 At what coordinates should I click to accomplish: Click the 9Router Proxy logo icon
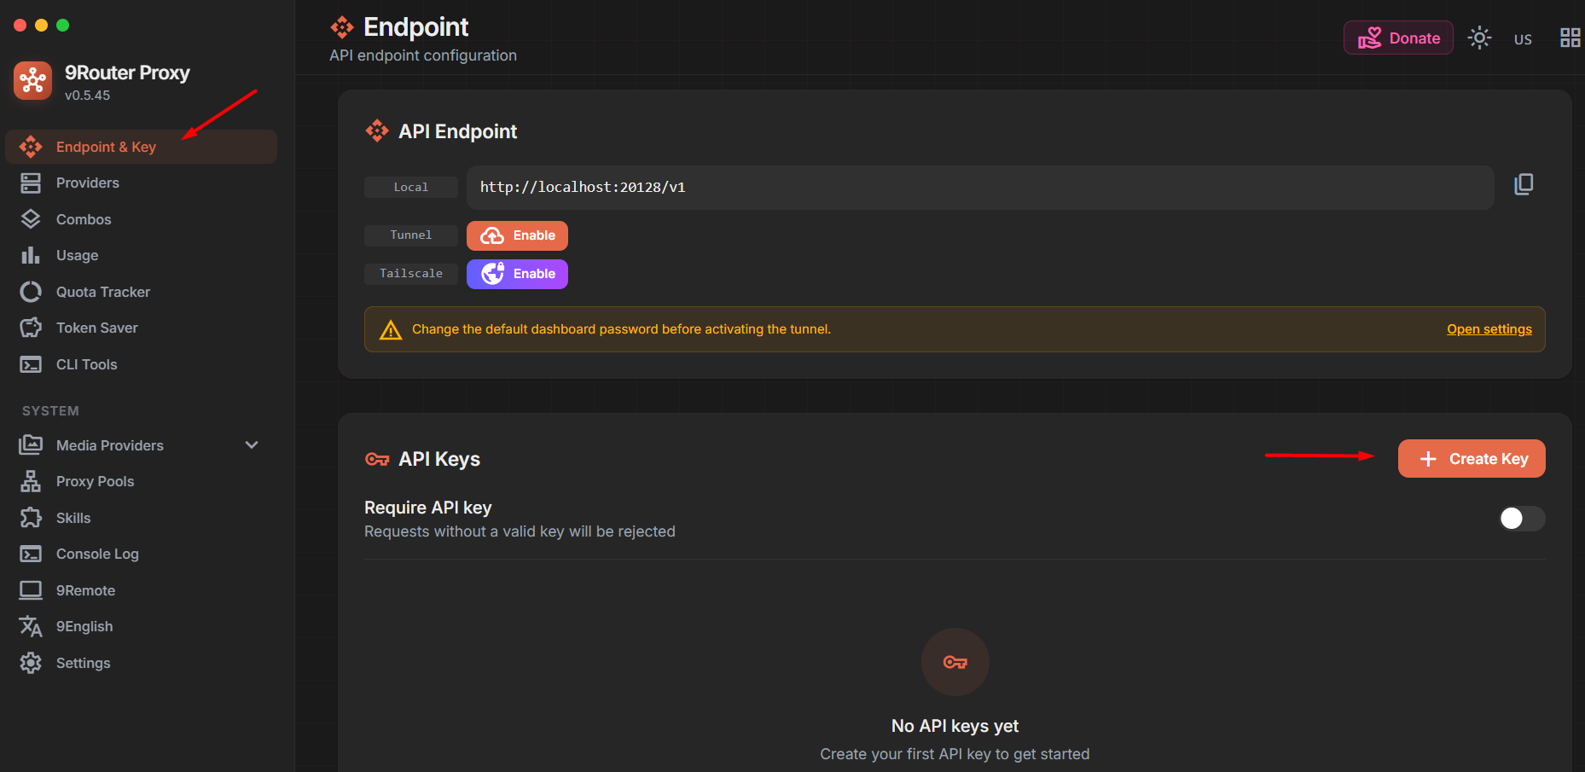click(x=33, y=81)
